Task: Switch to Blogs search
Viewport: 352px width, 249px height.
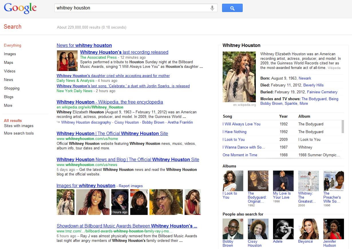Action: (x=9, y=97)
